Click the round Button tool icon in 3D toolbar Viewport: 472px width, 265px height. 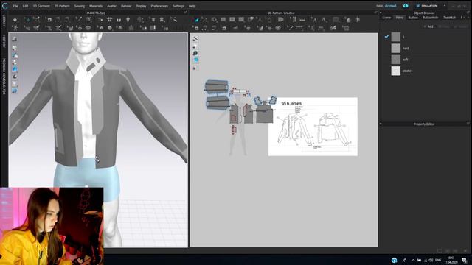(110, 28)
